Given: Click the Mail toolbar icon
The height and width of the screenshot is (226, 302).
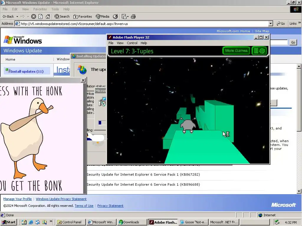Looking at the screenshot, I should (x=124, y=16).
